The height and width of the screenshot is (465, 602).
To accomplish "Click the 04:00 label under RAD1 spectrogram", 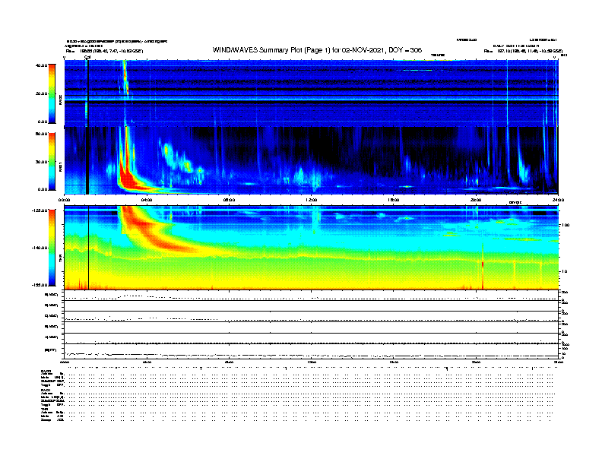I will tap(147, 200).
